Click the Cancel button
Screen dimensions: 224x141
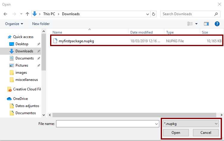pos(206,133)
